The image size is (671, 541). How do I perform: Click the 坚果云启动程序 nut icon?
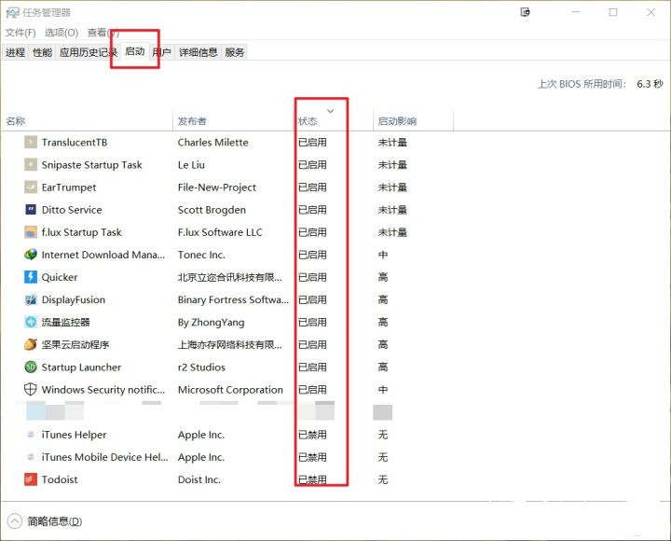click(x=31, y=345)
